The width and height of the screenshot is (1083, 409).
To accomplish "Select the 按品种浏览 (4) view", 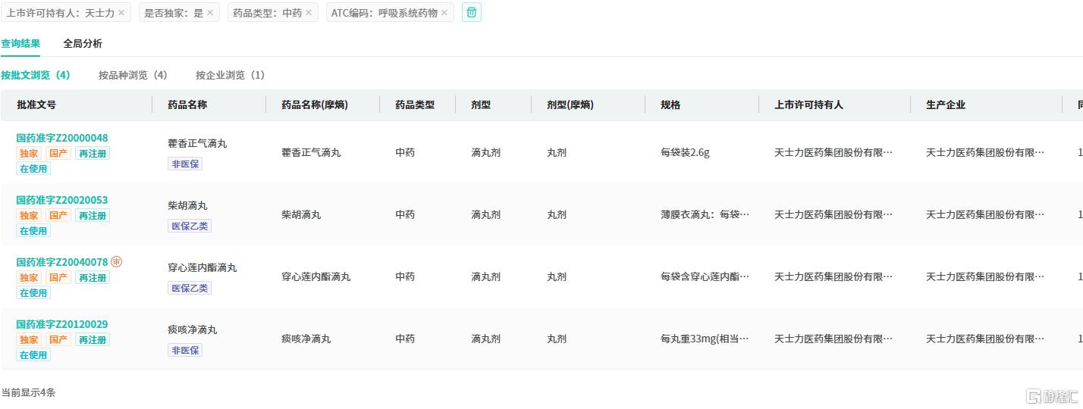I will pyautogui.click(x=133, y=75).
